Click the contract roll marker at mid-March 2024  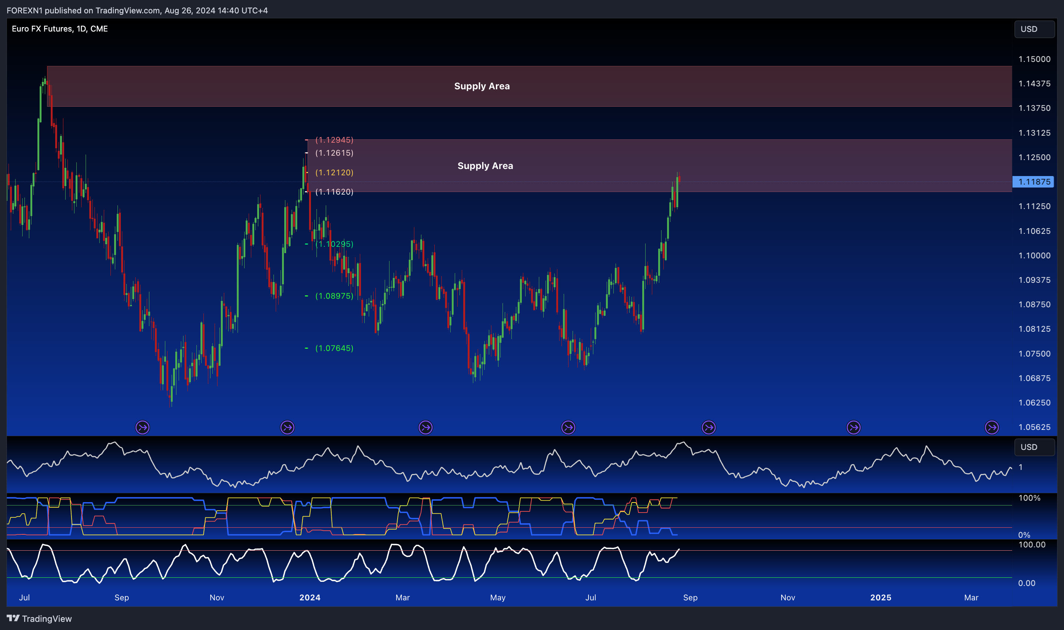425,427
